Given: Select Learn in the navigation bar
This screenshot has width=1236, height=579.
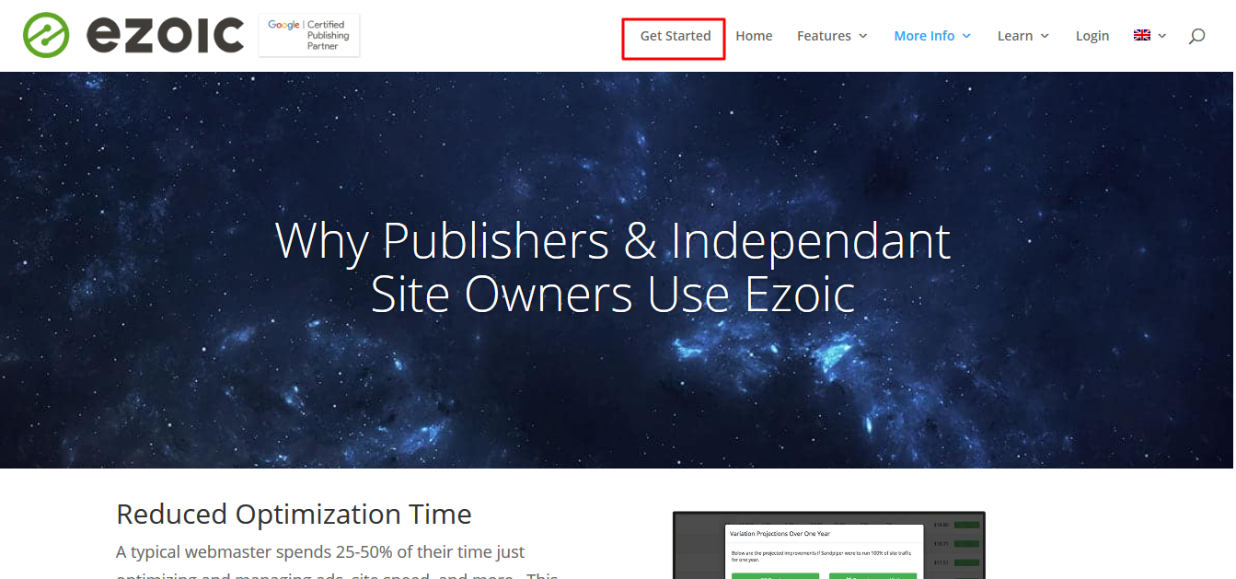Looking at the screenshot, I should [1015, 36].
